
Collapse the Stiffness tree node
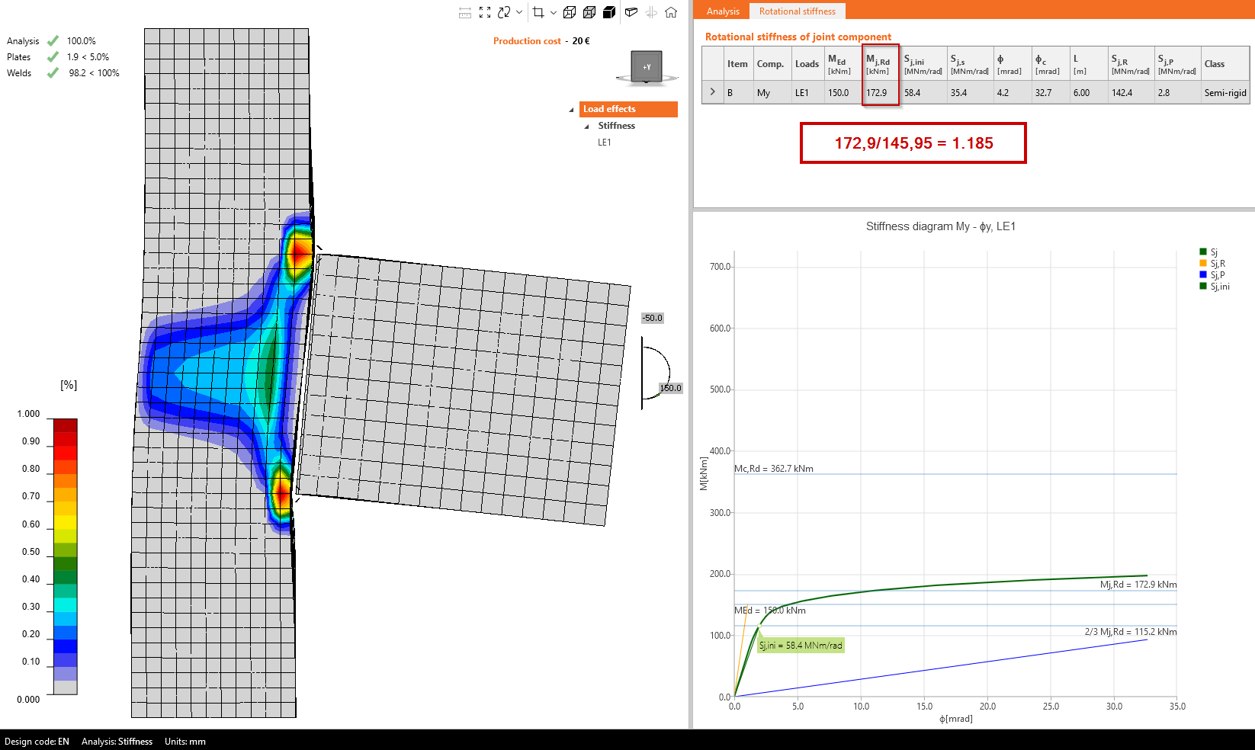[586, 127]
